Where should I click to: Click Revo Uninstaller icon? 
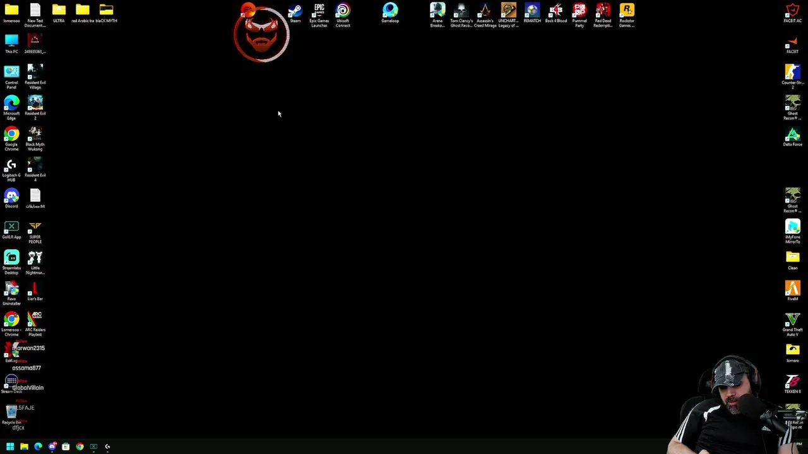[x=11, y=293]
